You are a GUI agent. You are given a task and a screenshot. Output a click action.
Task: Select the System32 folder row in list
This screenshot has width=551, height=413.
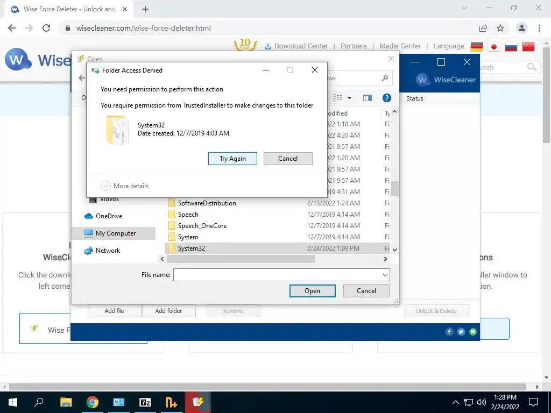coord(278,248)
